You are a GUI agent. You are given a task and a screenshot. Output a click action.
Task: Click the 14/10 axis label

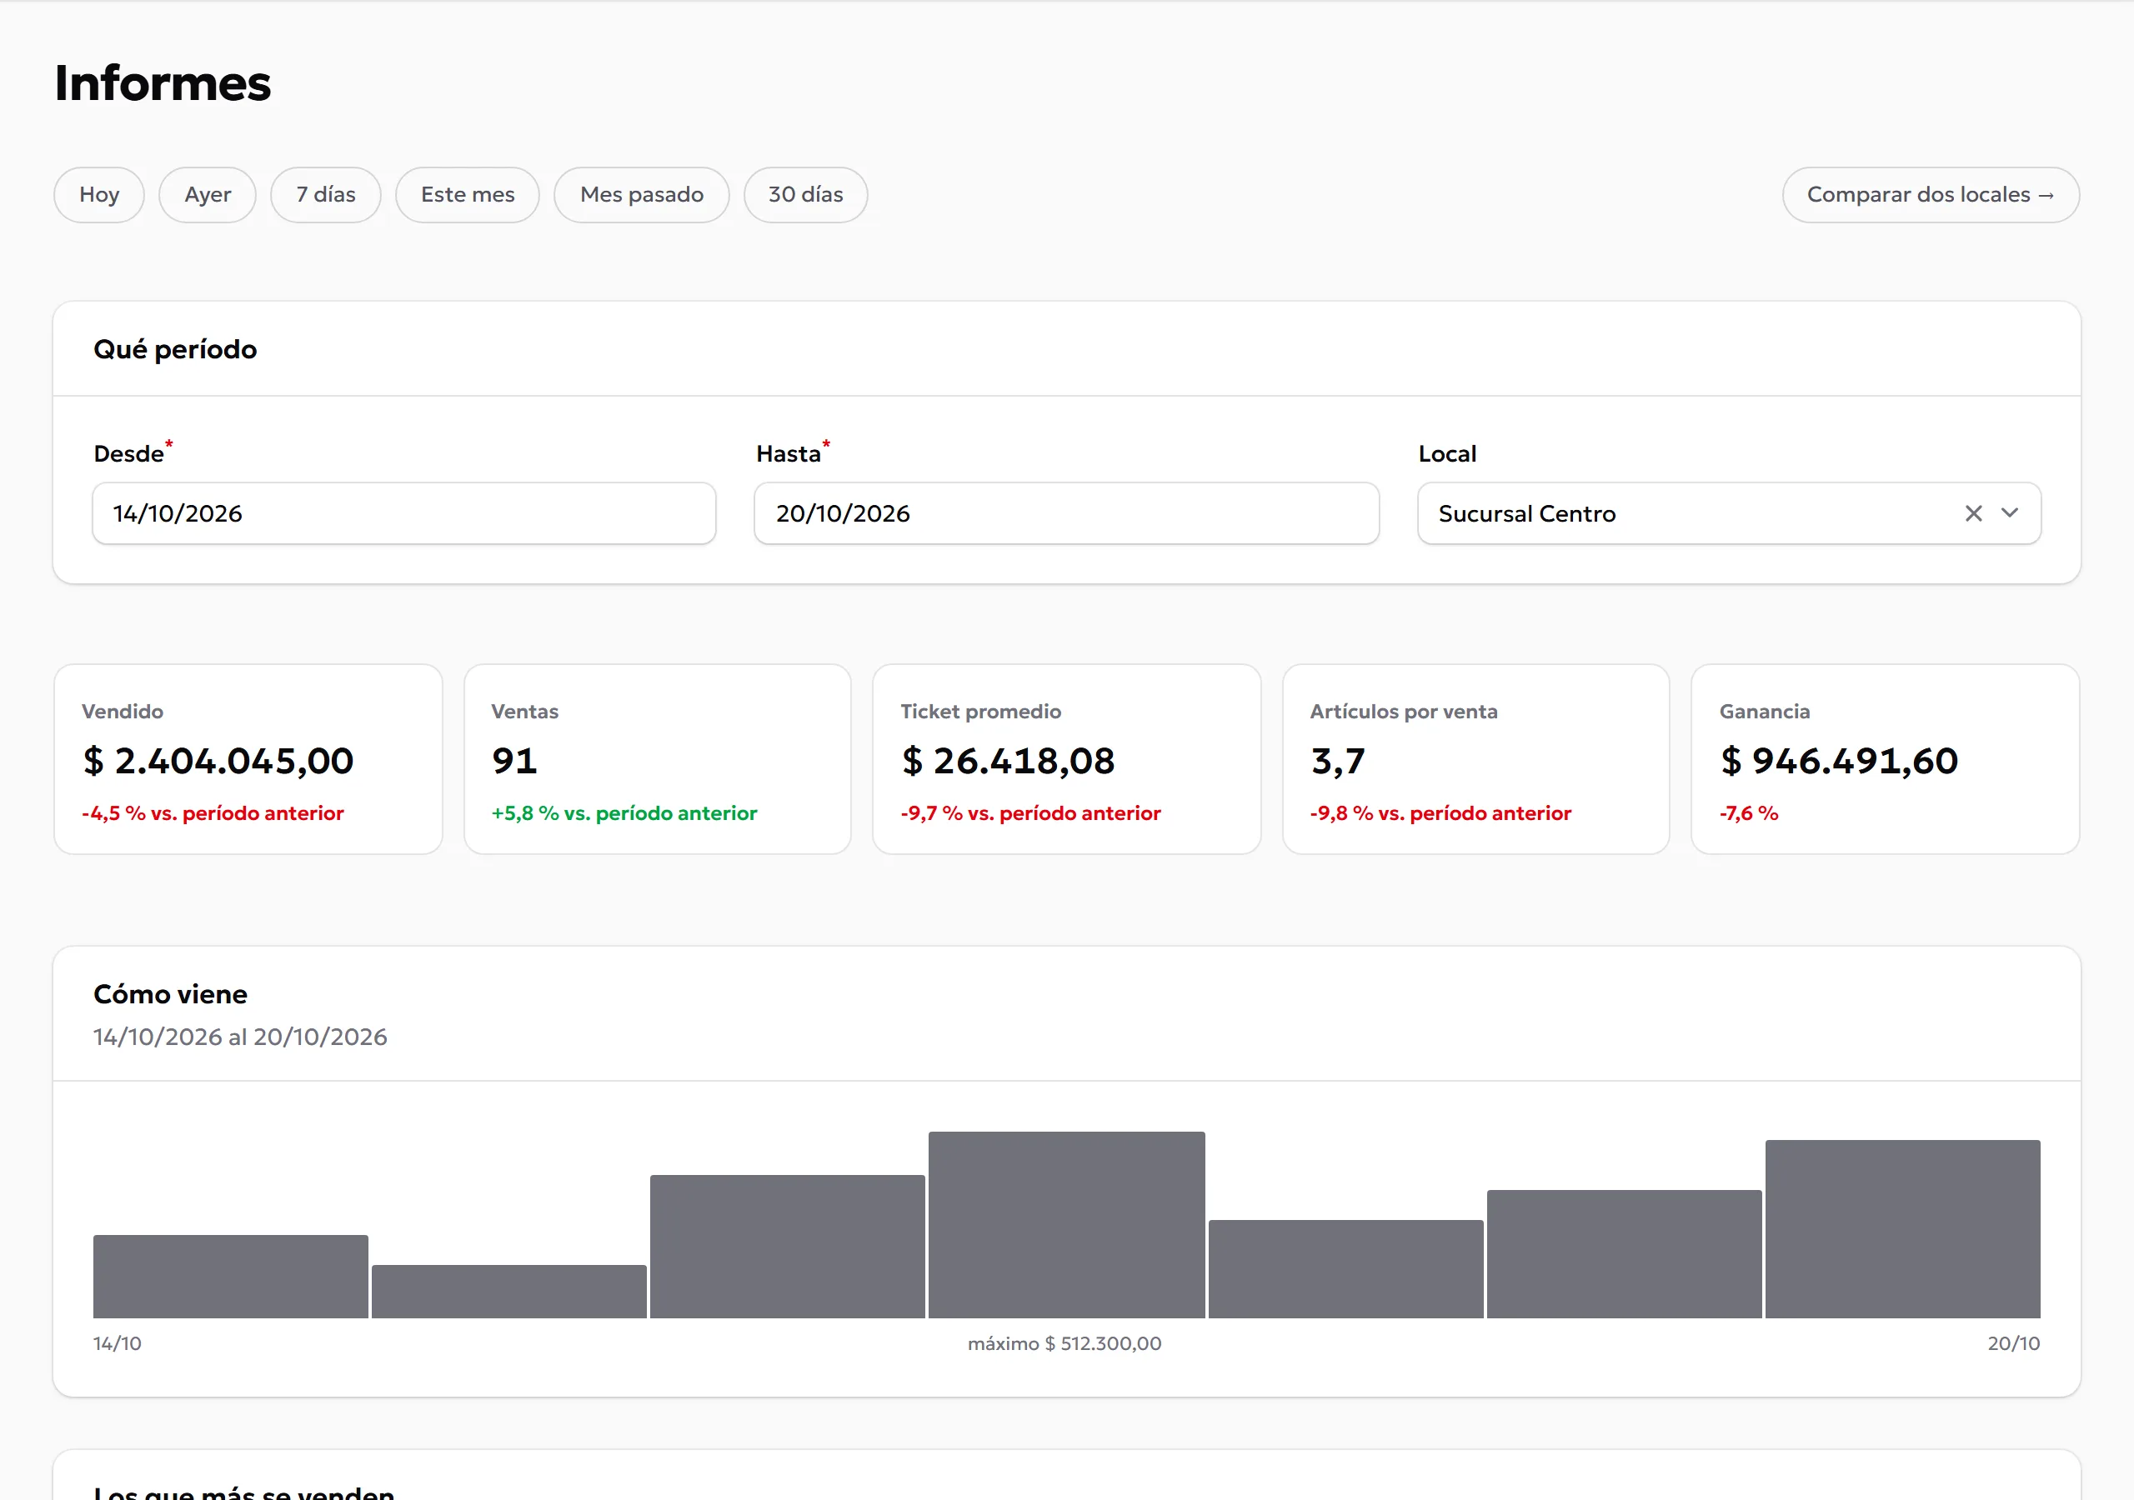click(117, 1343)
